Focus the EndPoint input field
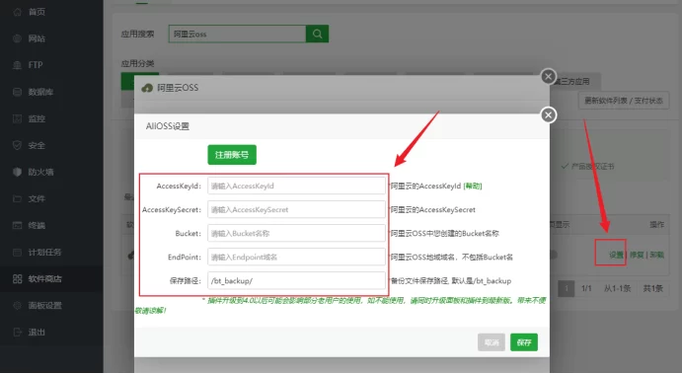This screenshot has height=374, width=682. [296, 257]
